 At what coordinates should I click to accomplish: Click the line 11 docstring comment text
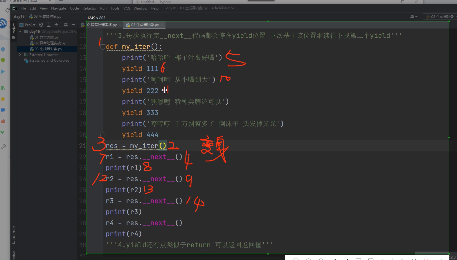click(x=254, y=36)
